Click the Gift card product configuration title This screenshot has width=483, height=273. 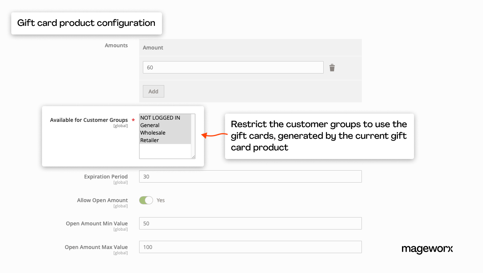click(86, 23)
